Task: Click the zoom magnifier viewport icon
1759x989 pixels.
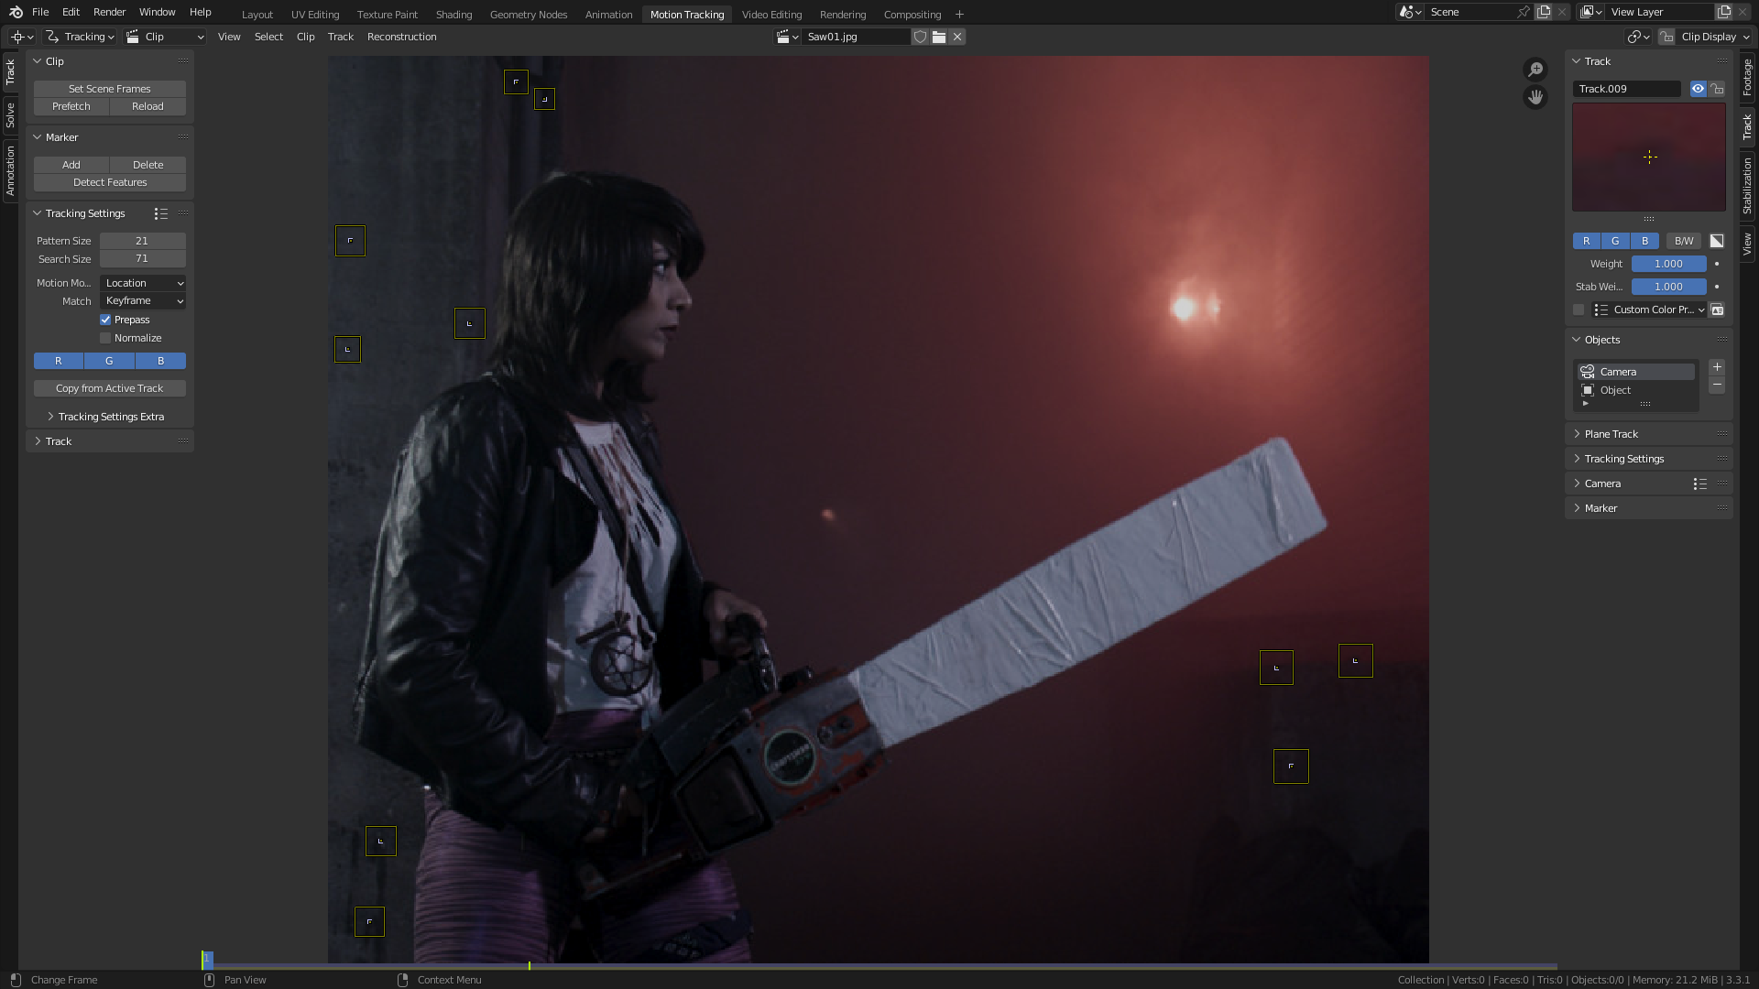Action: [1535, 70]
